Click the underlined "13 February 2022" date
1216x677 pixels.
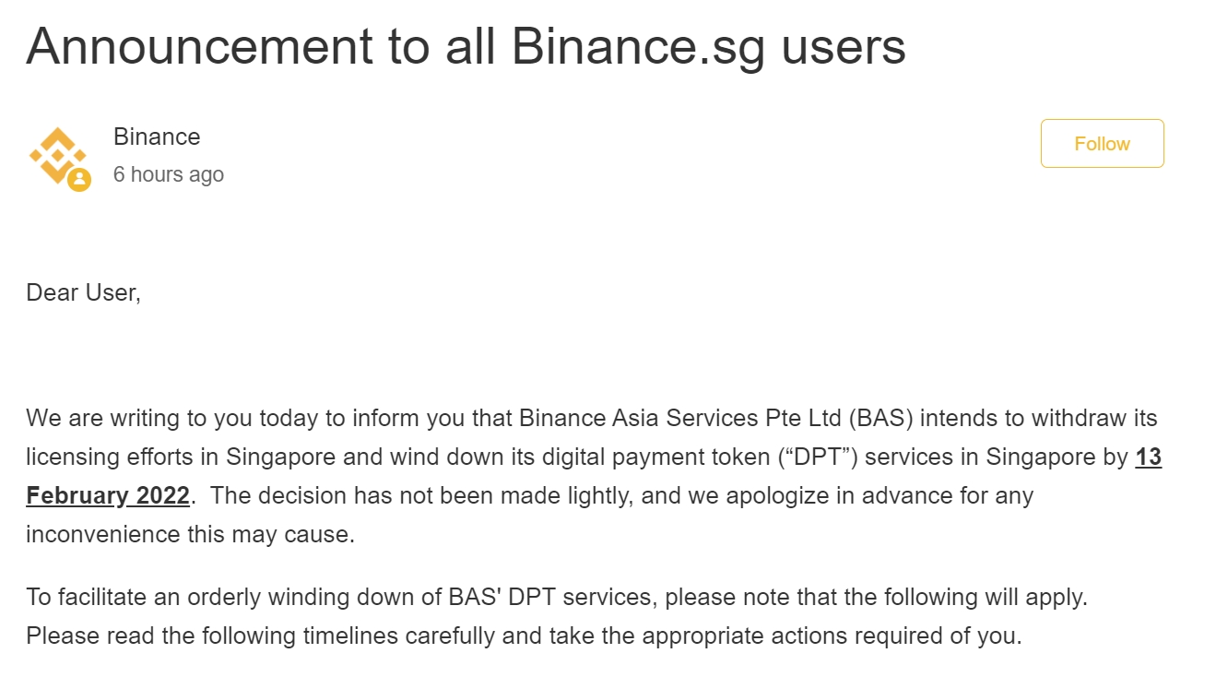tap(594, 476)
